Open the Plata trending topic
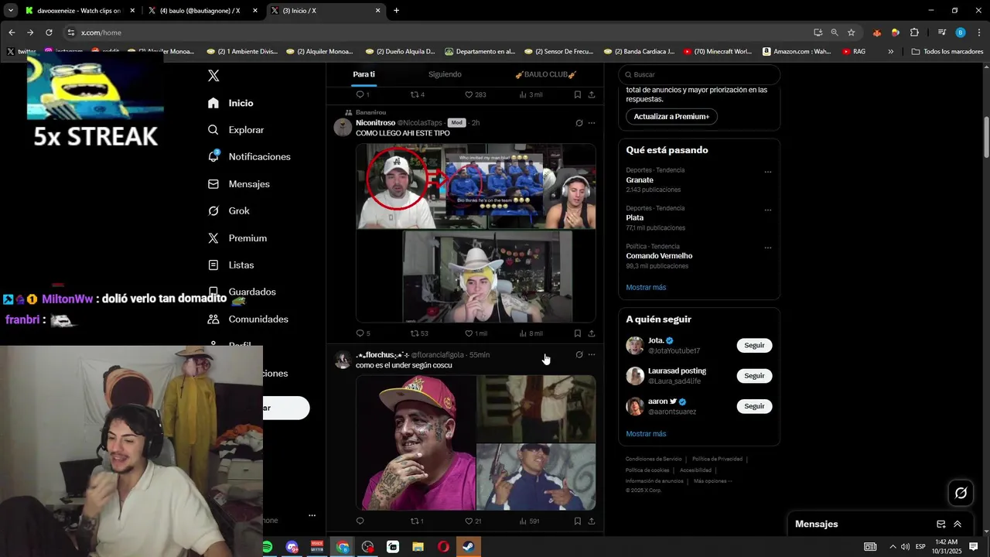The image size is (990, 557). coord(635,218)
